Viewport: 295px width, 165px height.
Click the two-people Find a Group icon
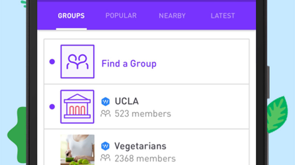[77, 61]
